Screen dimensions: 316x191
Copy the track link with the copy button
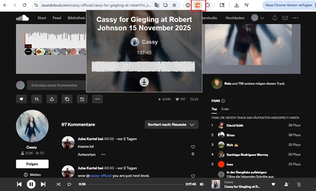tap(67, 99)
